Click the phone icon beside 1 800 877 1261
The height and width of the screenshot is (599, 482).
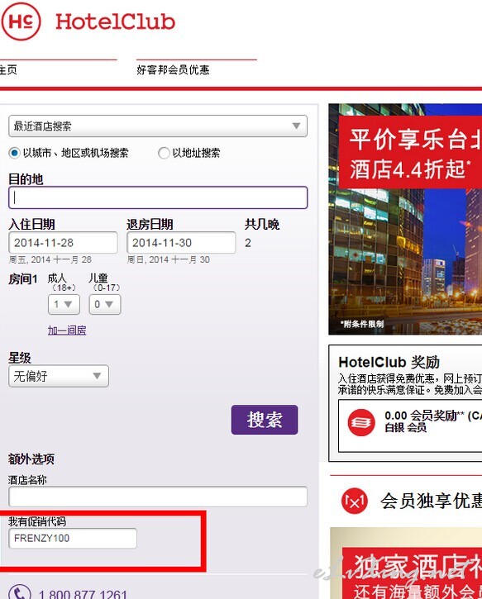pyautogui.click(x=20, y=592)
